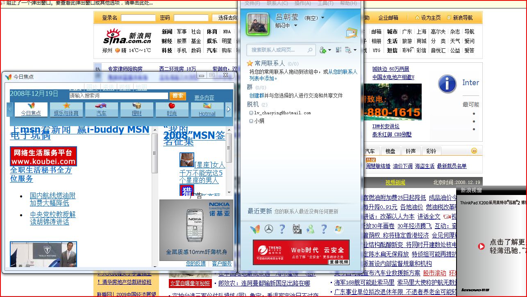Focus the 搜索联系人或网页 search box
Screen dimensions: 527x297
[x=281, y=50]
